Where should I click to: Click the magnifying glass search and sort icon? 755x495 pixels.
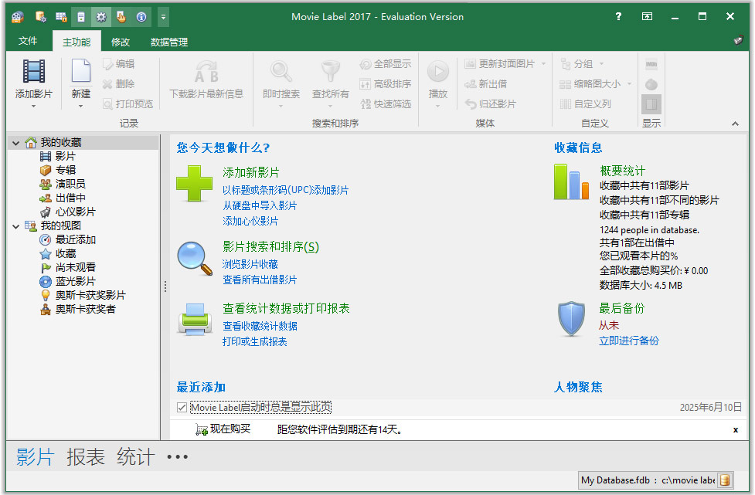coord(195,259)
